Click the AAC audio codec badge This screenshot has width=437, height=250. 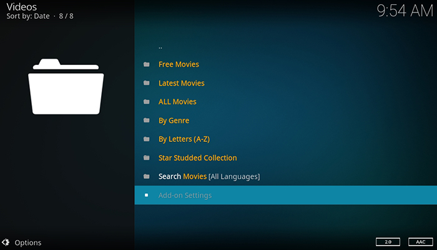(x=421, y=242)
